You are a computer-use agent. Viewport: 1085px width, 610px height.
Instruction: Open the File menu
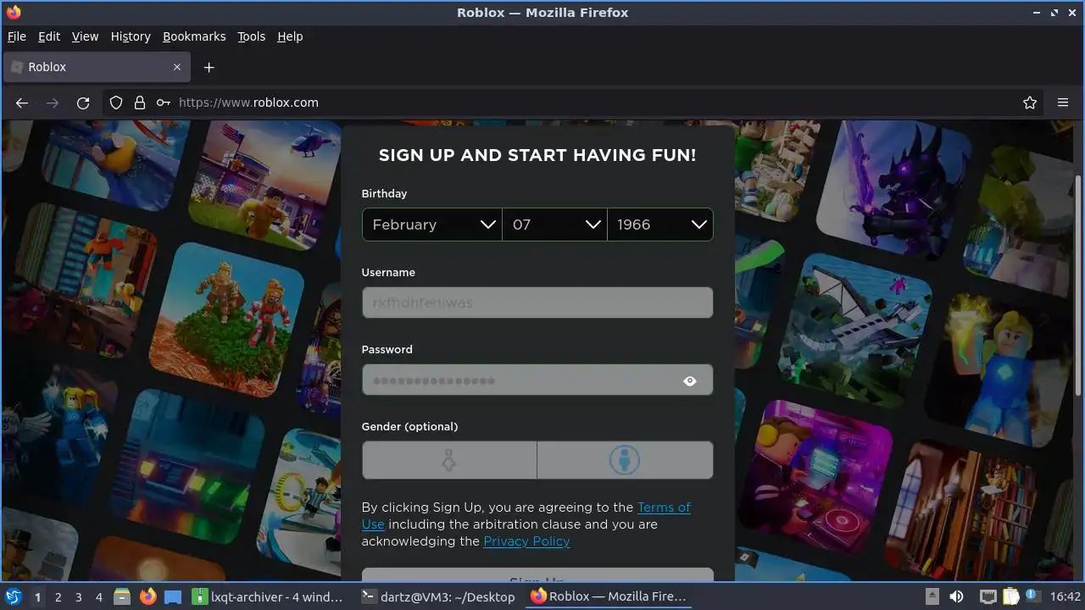click(17, 36)
